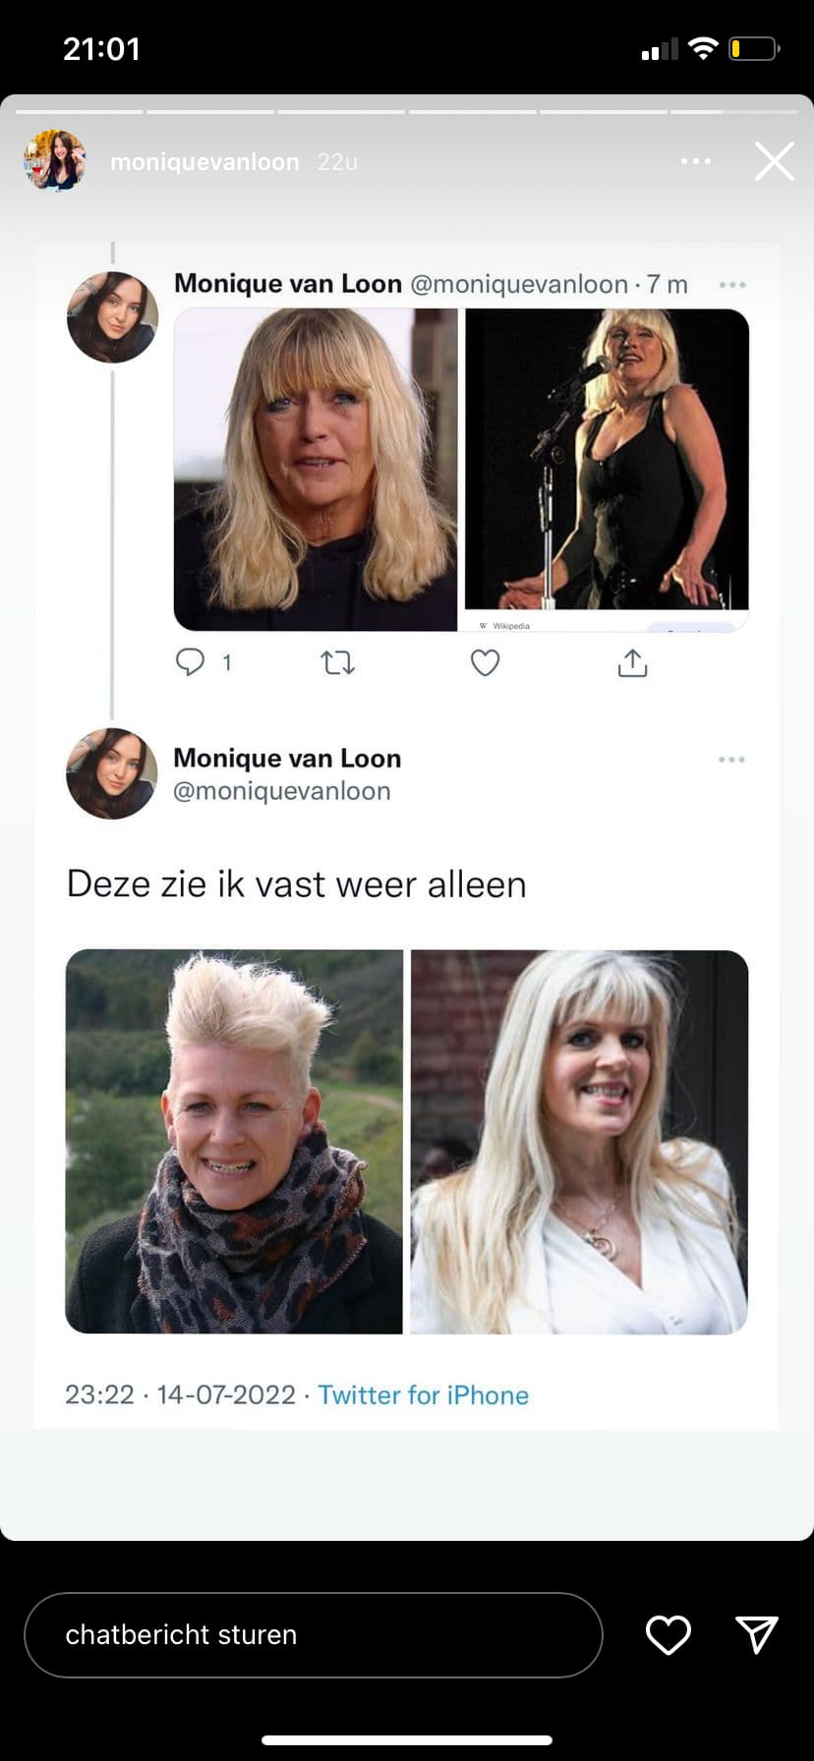Tap the 'Twitter for iPhone' link
The width and height of the screenshot is (814, 1761).
click(x=423, y=1394)
